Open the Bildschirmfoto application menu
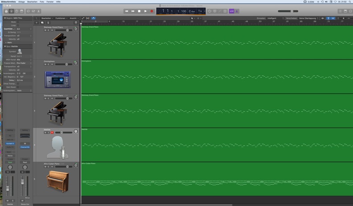This screenshot has height=206, width=353. [8, 2]
